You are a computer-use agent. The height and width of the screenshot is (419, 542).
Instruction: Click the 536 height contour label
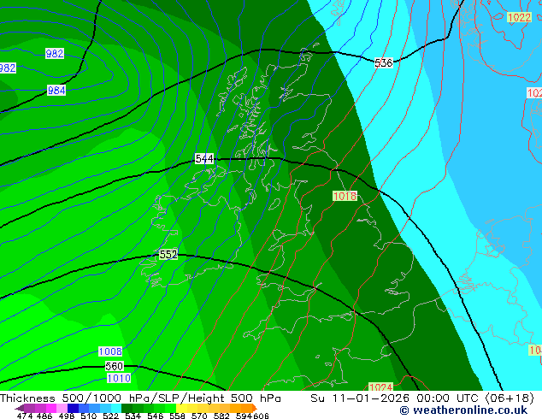[x=384, y=63]
